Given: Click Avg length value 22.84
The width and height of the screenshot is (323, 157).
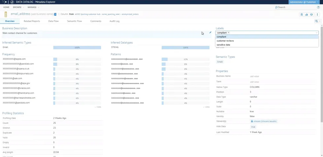Looking at the screenshot, I should click(x=56, y=152).
